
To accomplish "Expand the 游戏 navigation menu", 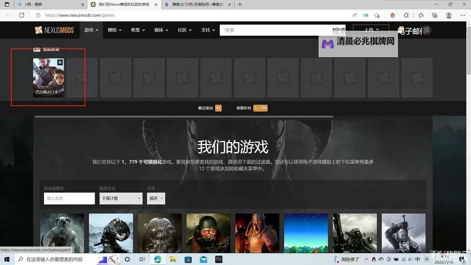I will pyautogui.click(x=91, y=30).
